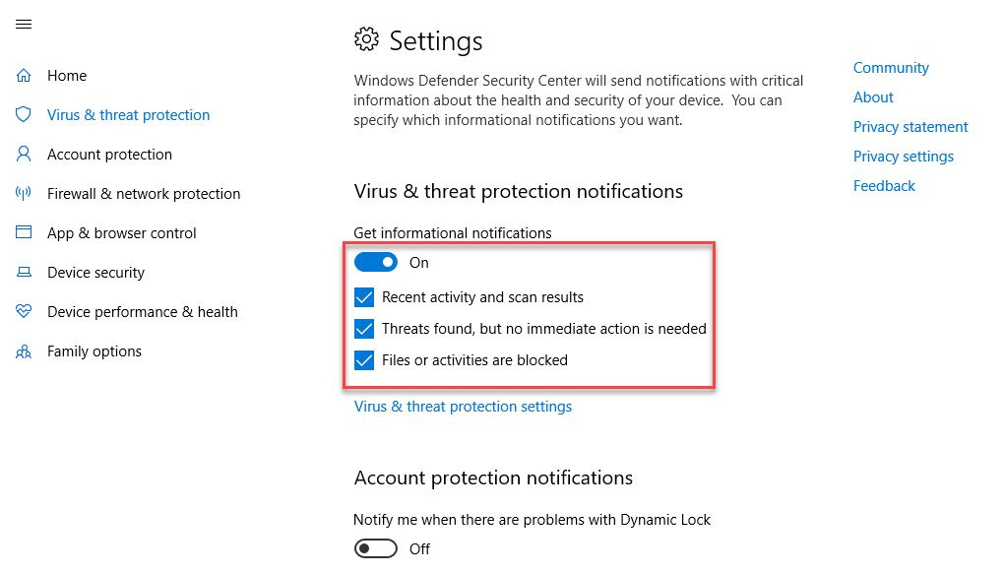Image resolution: width=1004 pixels, height=573 pixels.
Task: Click the Virus & threat protection shield icon
Action: coord(24,115)
